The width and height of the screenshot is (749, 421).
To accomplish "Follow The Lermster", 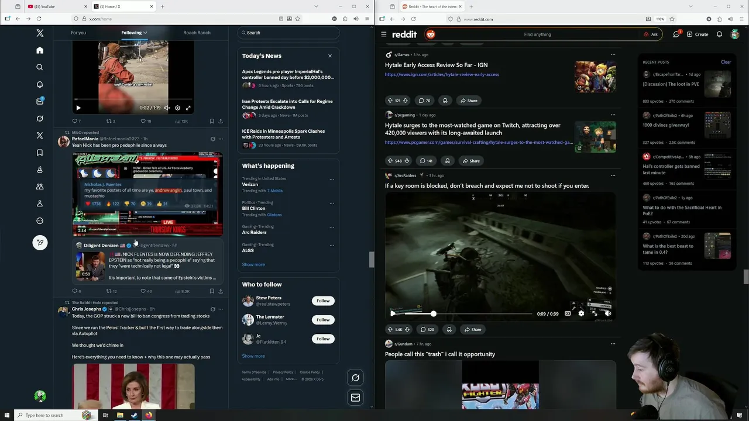I will point(323,319).
